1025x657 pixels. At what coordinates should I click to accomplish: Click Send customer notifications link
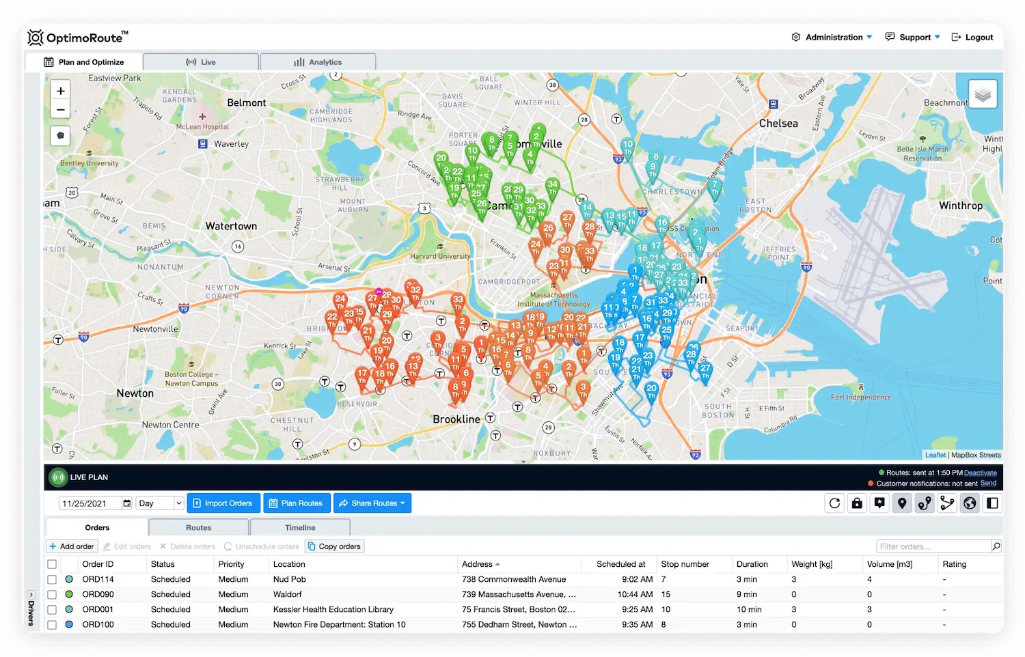point(988,483)
